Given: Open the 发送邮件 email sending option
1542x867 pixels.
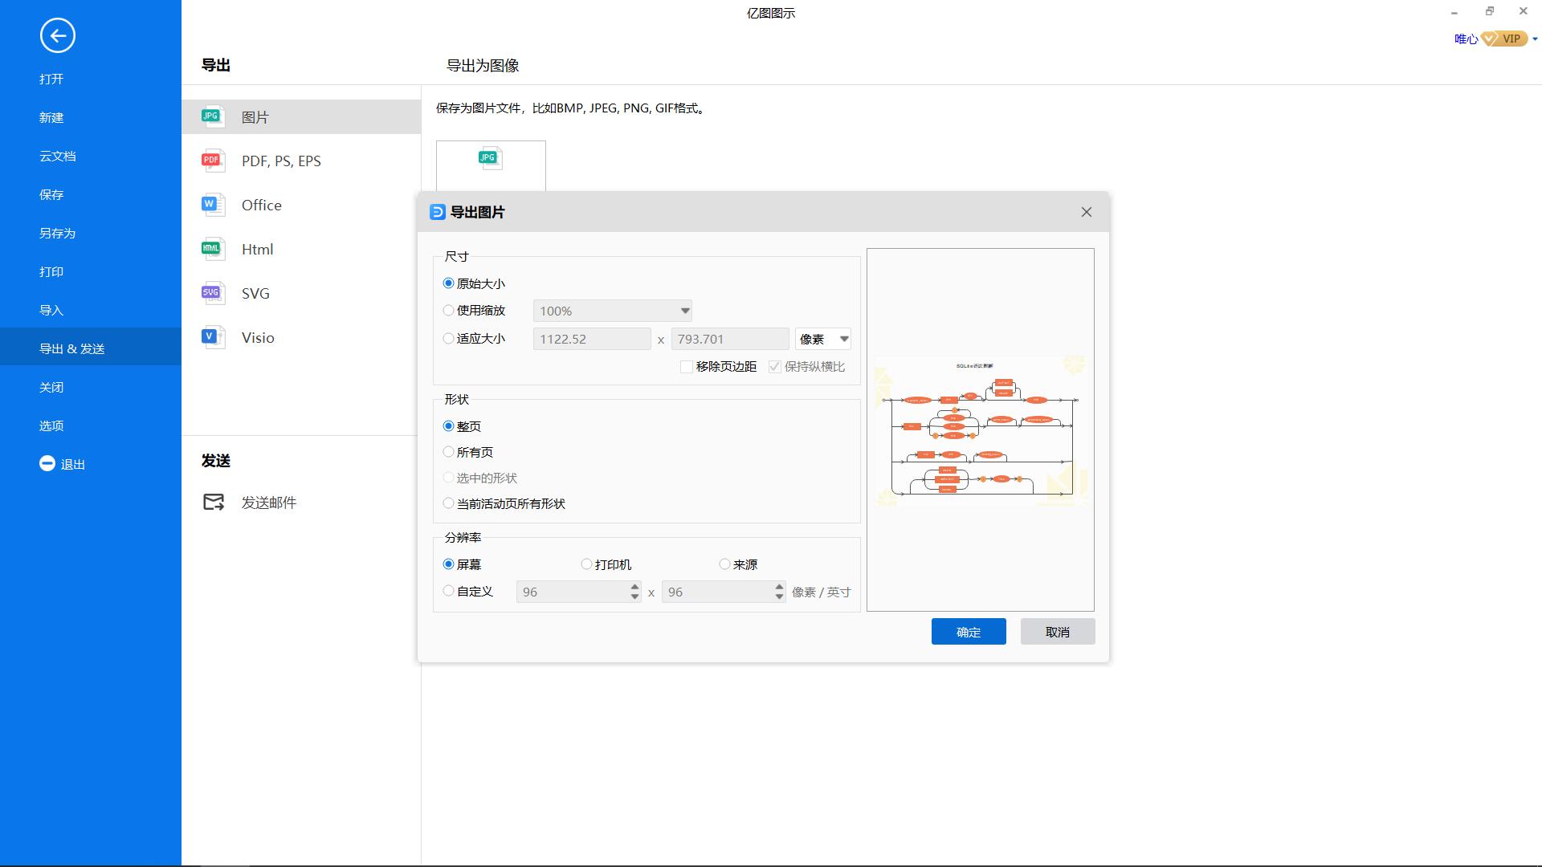Looking at the screenshot, I should click(269, 502).
